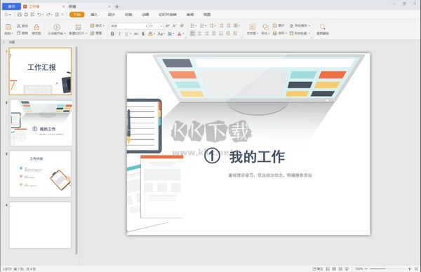Add a new document tab with plus
This screenshot has width=421, height=272.
[116, 6]
